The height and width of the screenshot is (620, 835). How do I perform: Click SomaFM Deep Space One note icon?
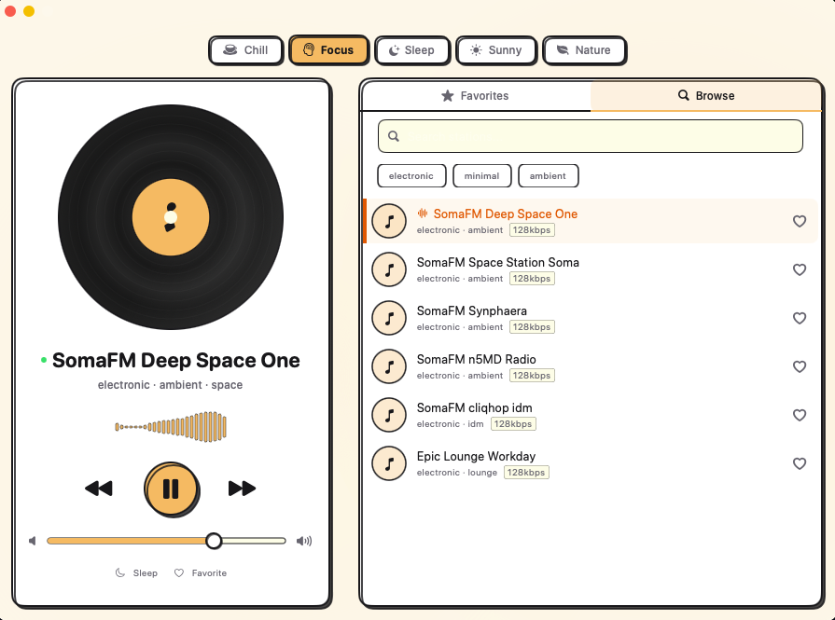coord(389,221)
